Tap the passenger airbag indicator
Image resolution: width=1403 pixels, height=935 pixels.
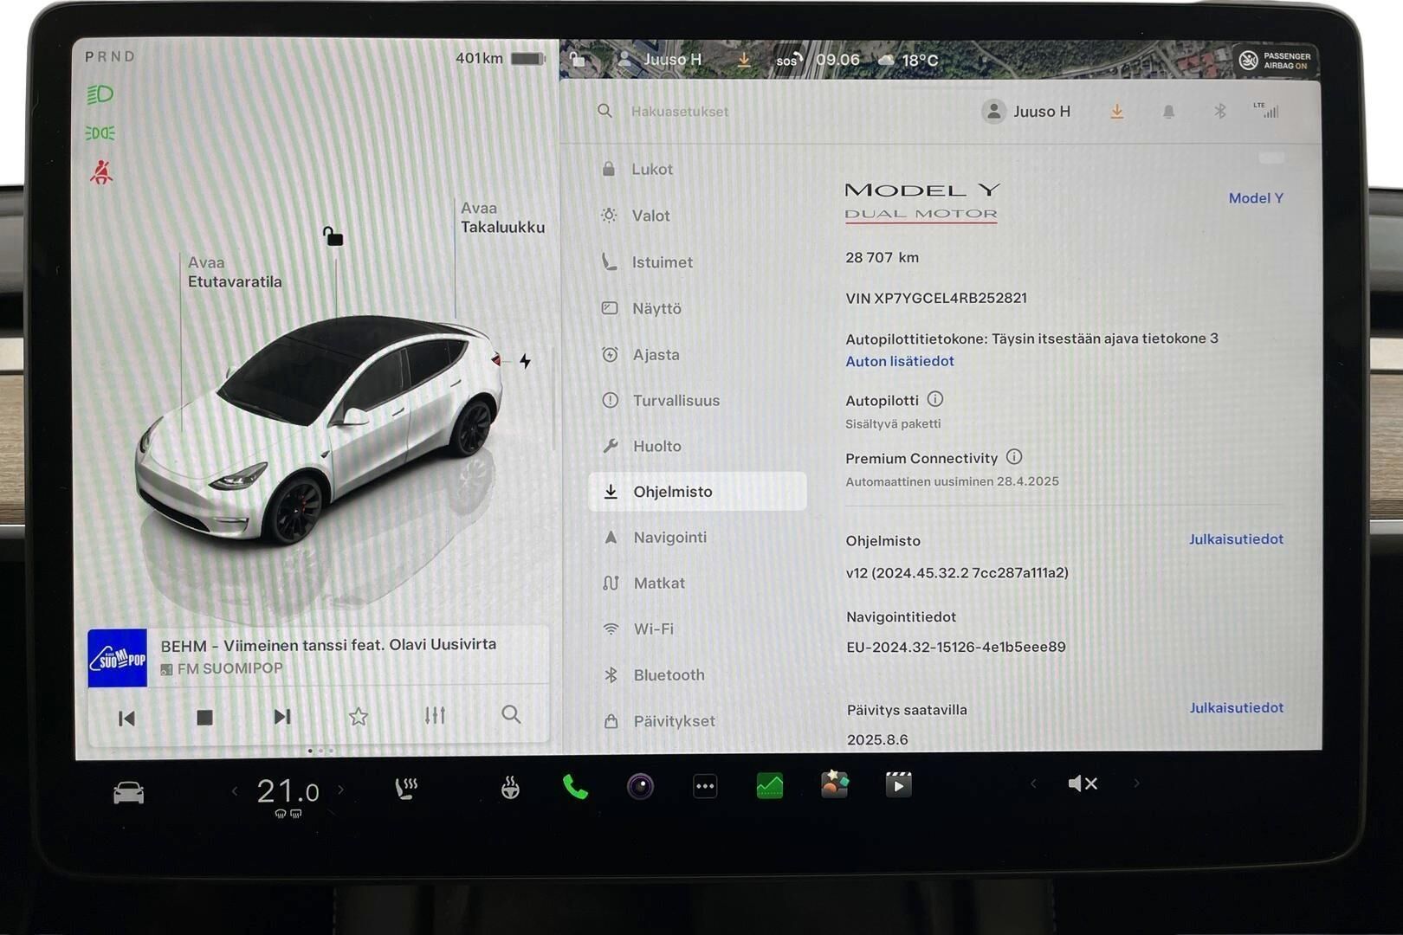(1276, 60)
